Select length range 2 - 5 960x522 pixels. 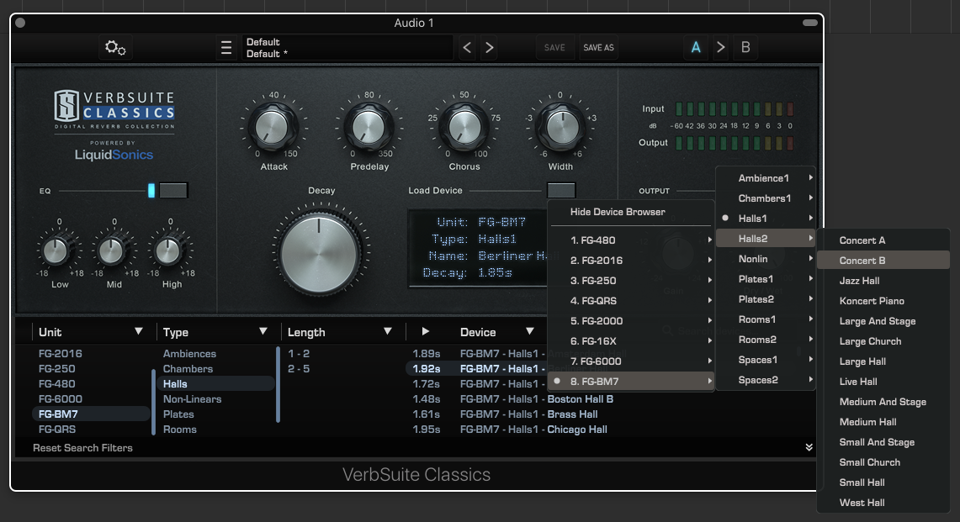pos(299,368)
